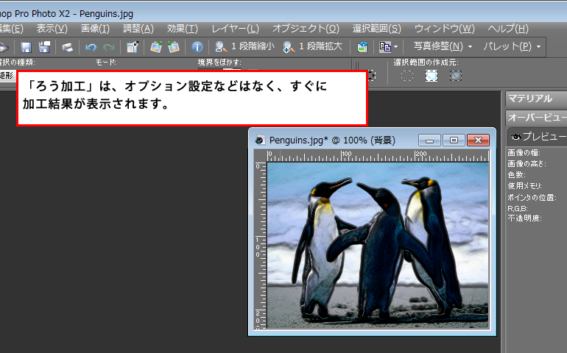Click the オーバービュー palette header

[536, 118]
